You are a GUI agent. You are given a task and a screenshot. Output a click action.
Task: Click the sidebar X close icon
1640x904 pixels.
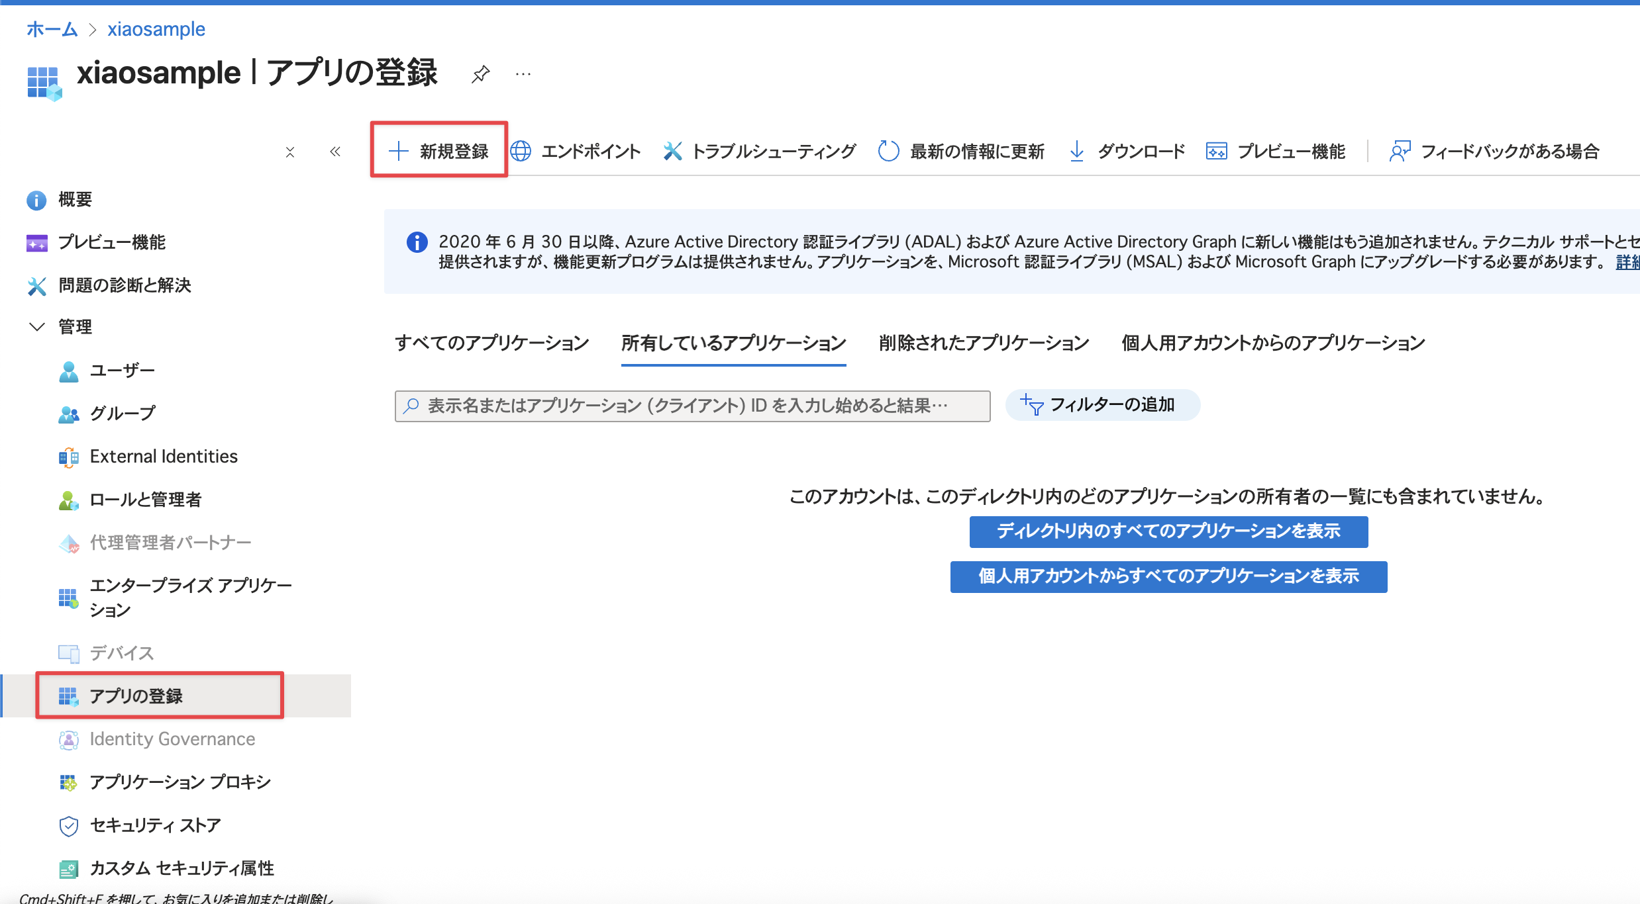(290, 152)
